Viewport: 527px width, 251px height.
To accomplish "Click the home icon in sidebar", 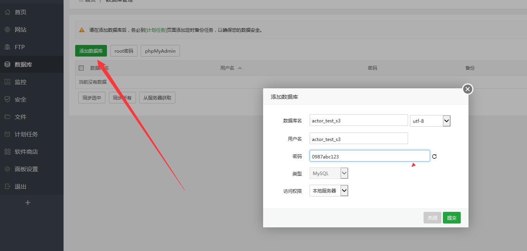I will [x=7, y=12].
